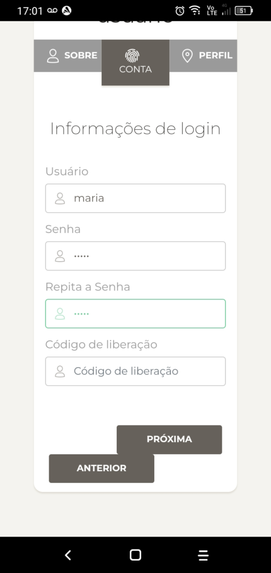Tap the user icon in the Usuário field
271x573 pixels.
[x=60, y=199]
